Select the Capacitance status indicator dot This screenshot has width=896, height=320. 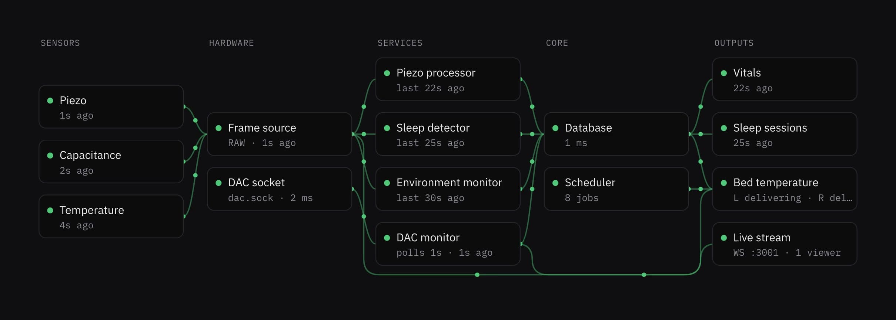[x=50, y=155]
